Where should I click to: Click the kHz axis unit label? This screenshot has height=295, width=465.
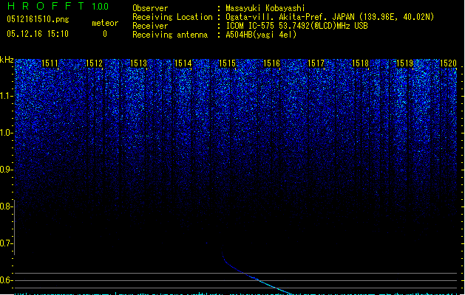7,60
